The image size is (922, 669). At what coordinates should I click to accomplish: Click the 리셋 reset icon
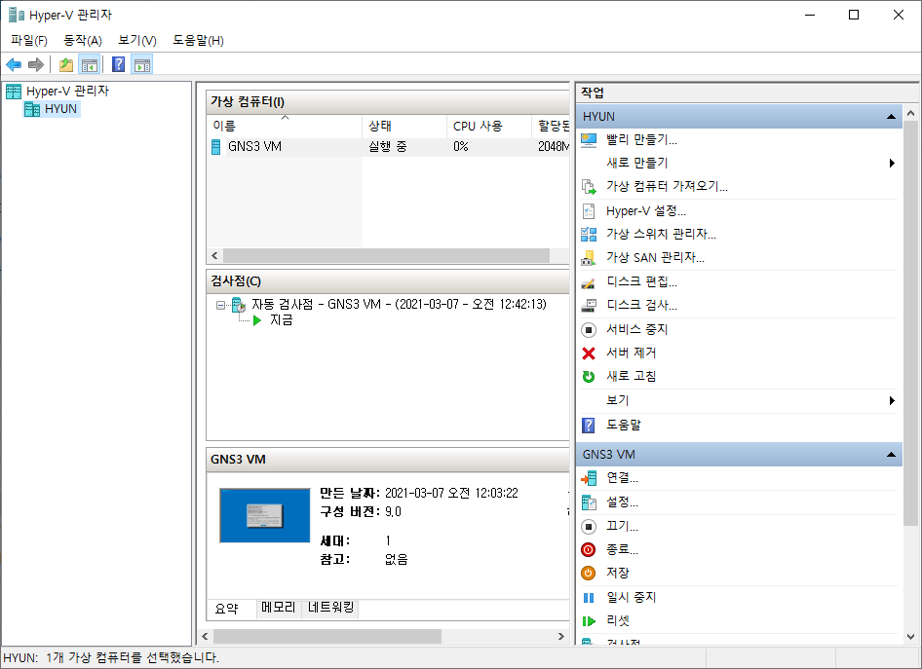coord(589,621)
